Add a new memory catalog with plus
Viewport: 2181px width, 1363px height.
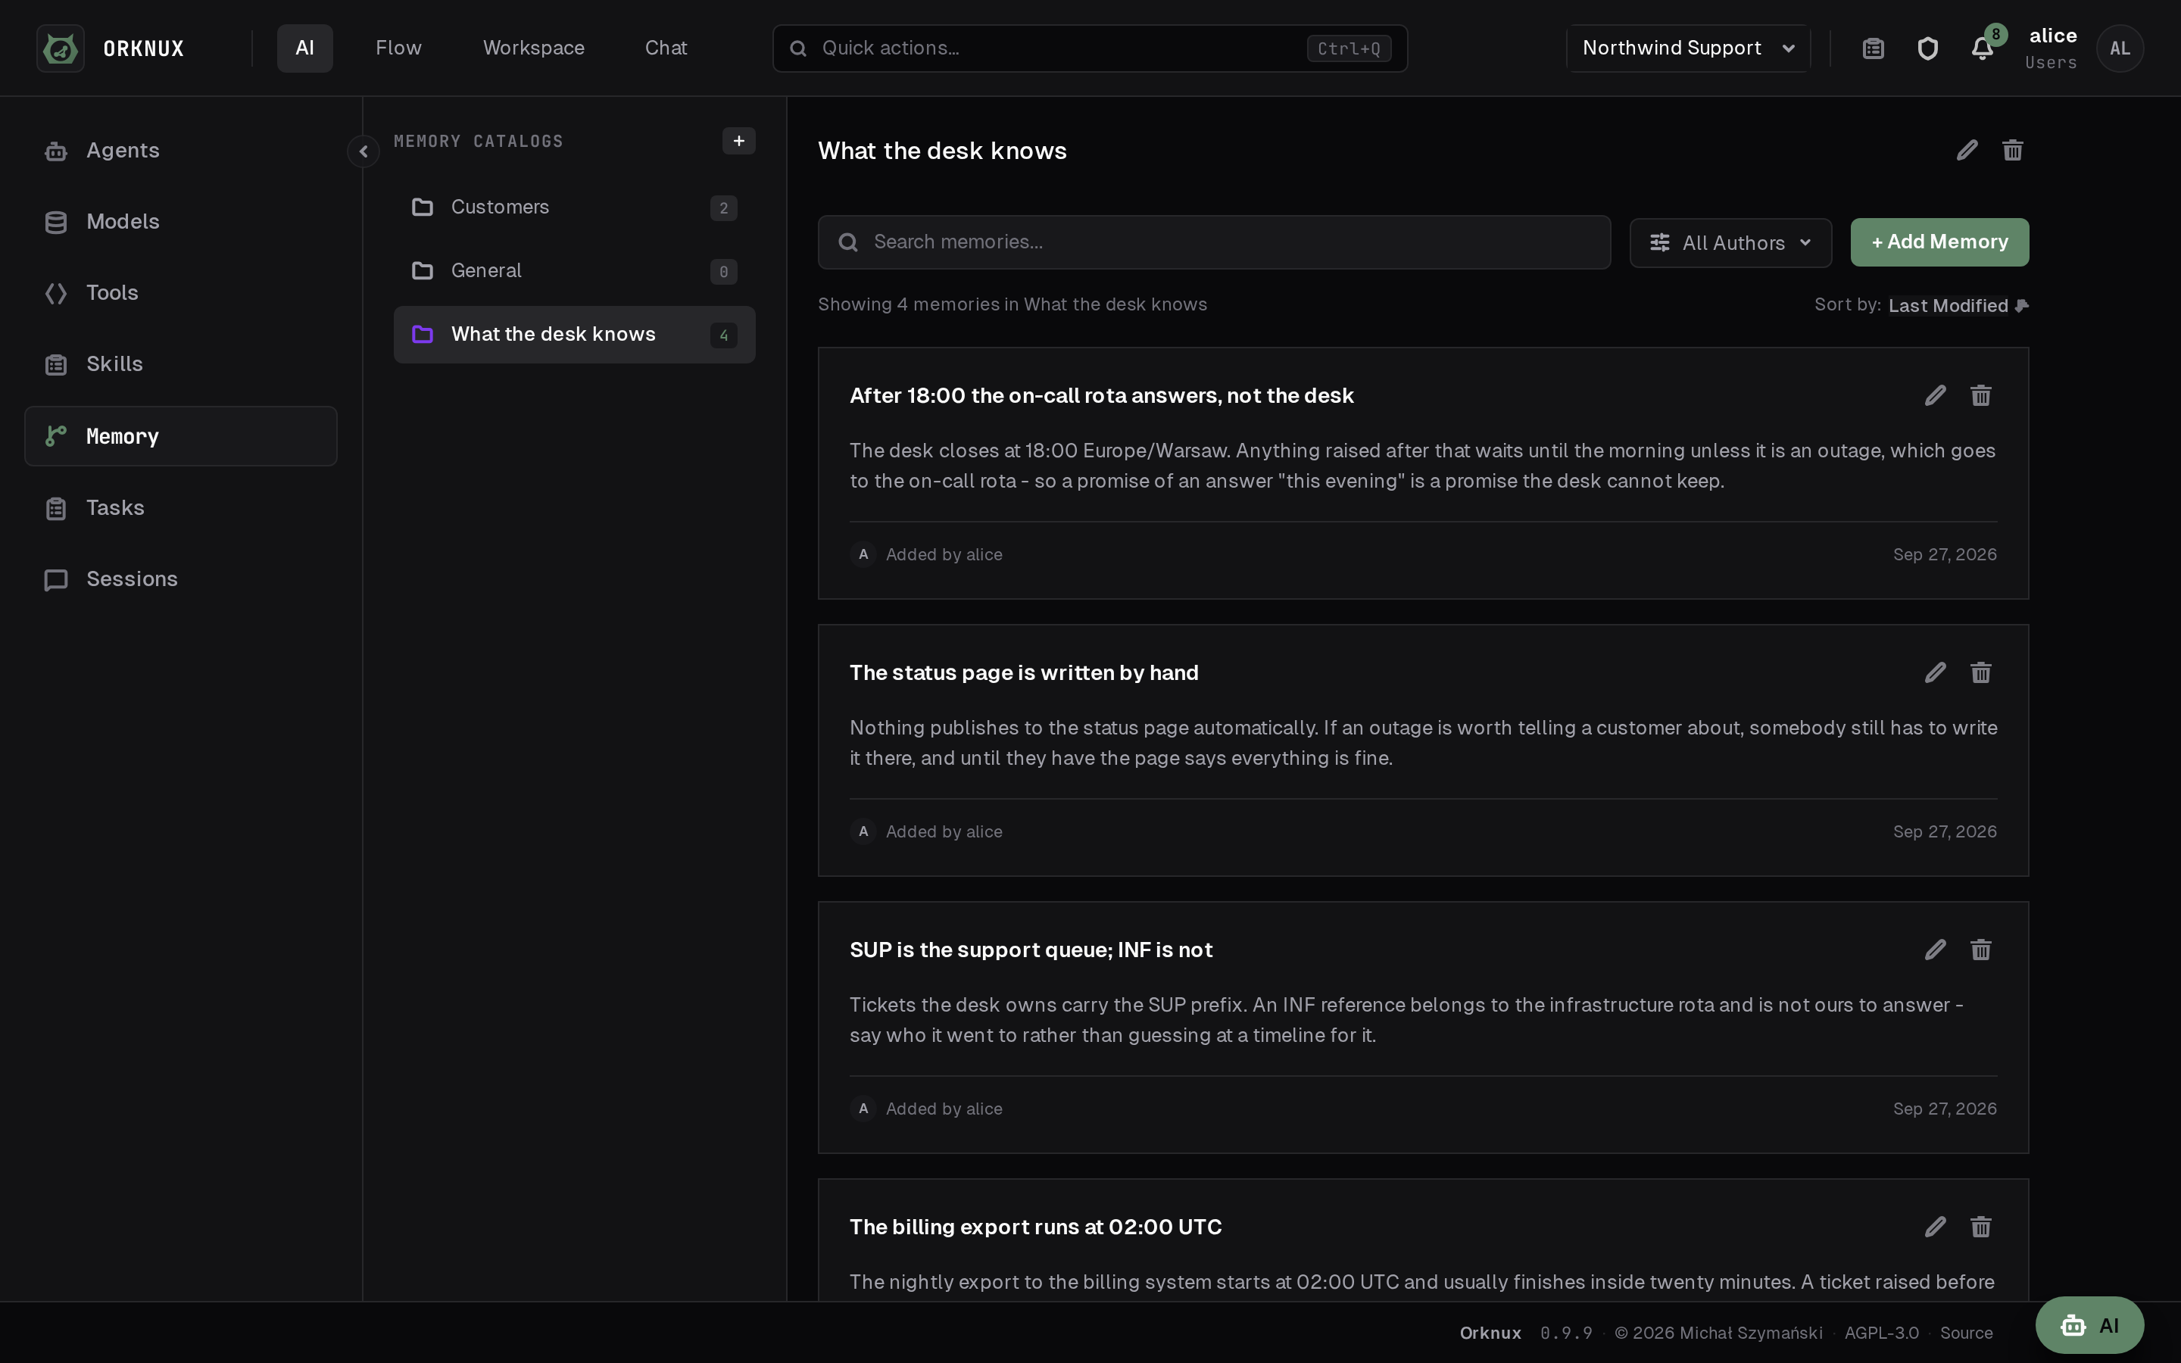coord(738,141)
